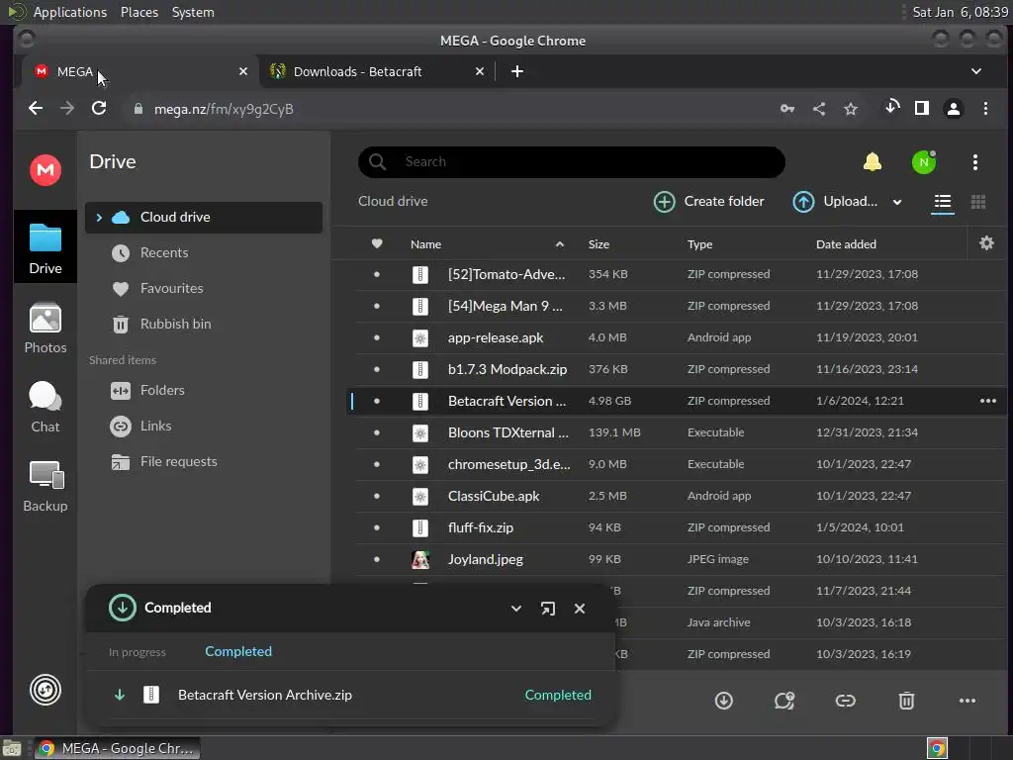Expand the transfers panel to full view
The width and height of the screenshot is (1013, 760).
[x=548, y=609]
